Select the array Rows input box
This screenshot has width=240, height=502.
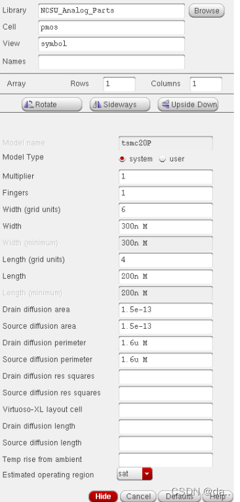[x=119, y=84]
